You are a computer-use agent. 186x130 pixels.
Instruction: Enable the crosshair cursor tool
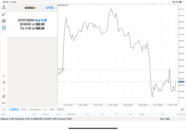tap(4, 76)
